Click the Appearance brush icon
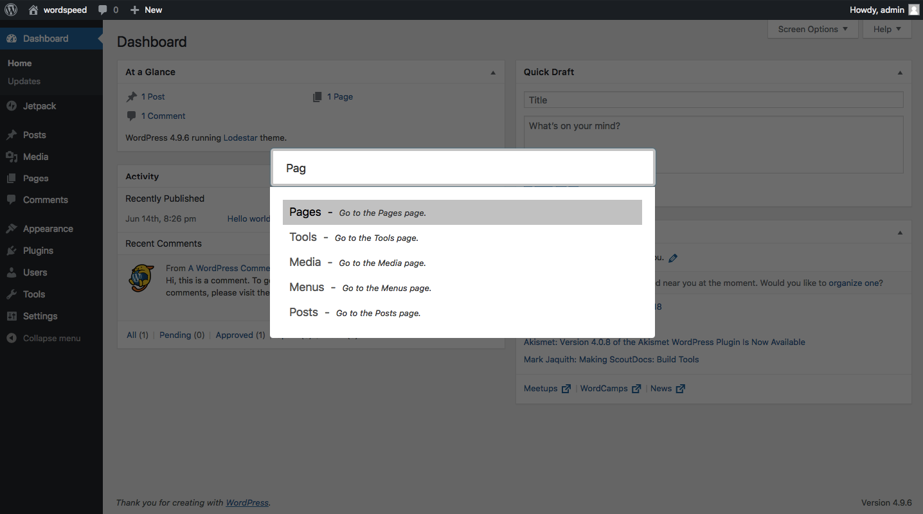This screenshot has width=923, height=514. coord(12,229)
